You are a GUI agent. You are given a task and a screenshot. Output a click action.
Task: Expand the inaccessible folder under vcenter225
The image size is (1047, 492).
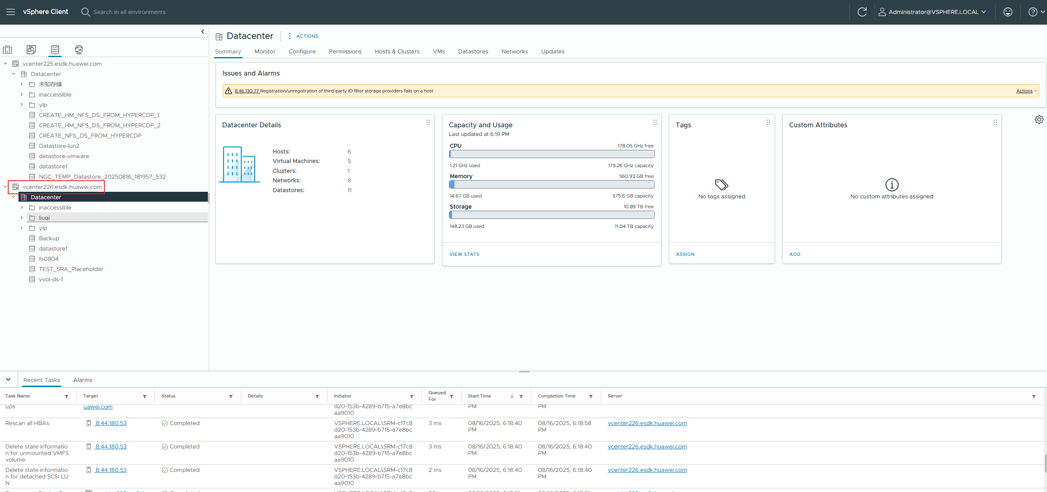[22, 94]
